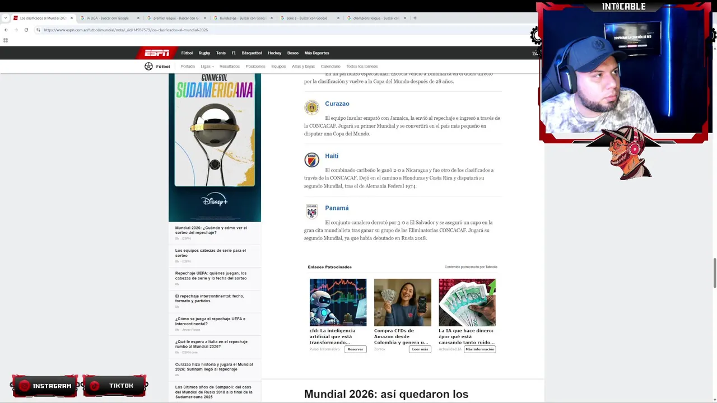Open Fútbol in ESPN top menu
This screenshot has width=717, height=403.
pos(187,53)
